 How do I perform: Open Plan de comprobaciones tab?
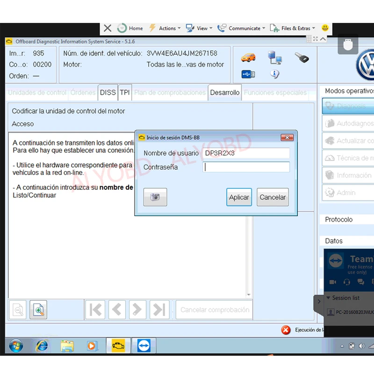(170, 92)
